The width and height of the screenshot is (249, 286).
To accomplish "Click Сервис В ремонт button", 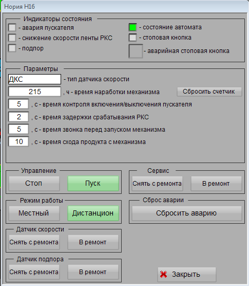I will [x=216, y=184].
